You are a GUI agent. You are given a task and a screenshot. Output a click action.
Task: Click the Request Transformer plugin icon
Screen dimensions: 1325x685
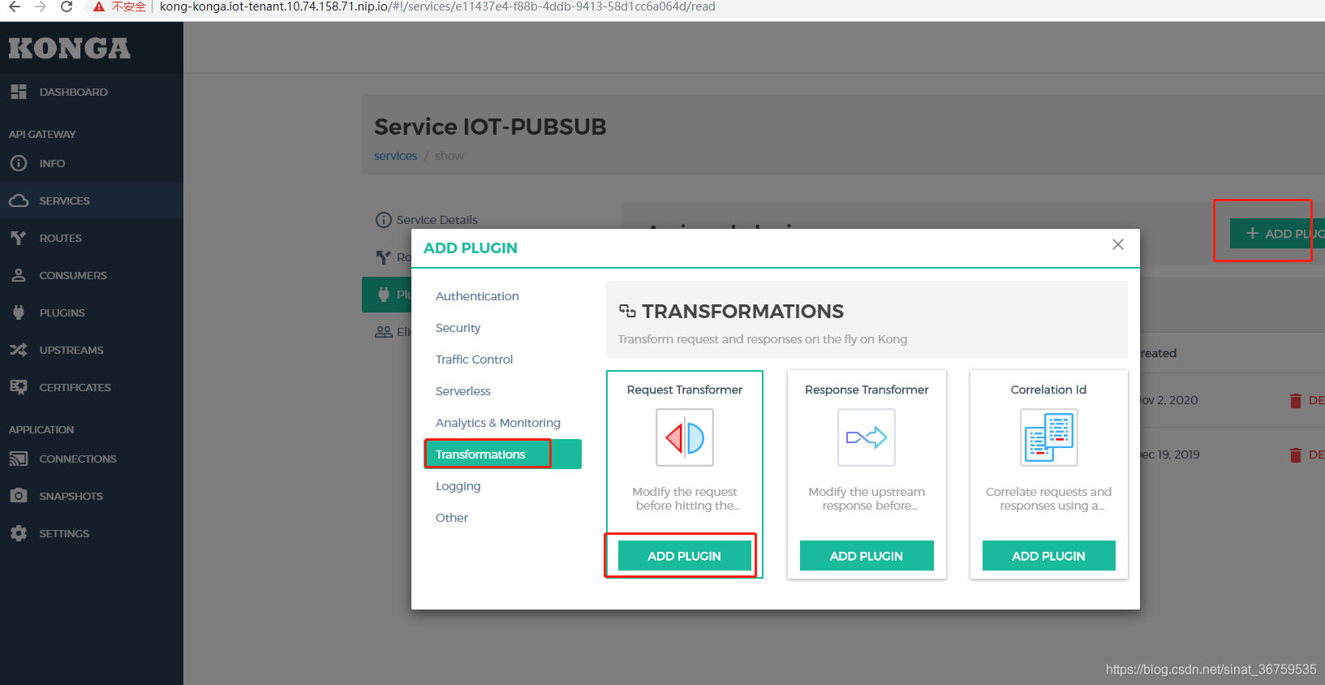click(685, 437)
